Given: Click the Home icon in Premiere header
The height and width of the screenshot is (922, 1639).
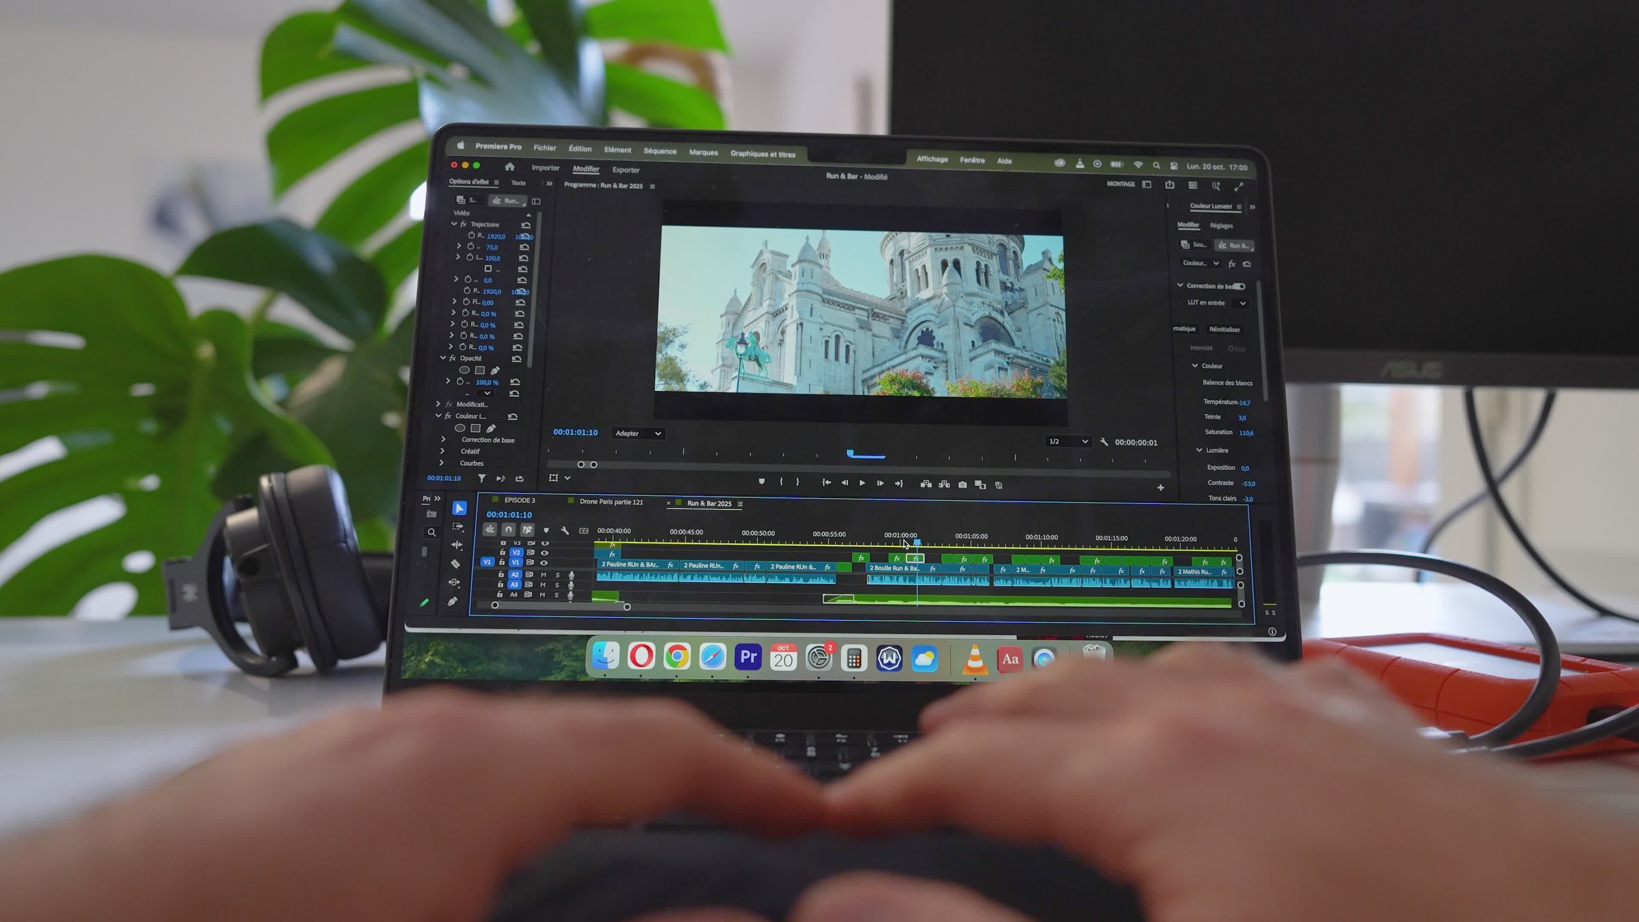Looking at the screenshot, I should coord(510,167).
